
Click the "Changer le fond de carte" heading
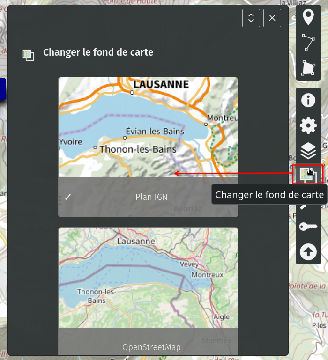[98, 52]
